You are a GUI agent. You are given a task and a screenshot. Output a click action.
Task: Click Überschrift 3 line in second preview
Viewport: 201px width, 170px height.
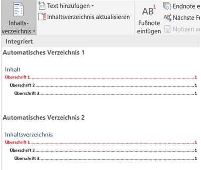click(106, 158)
